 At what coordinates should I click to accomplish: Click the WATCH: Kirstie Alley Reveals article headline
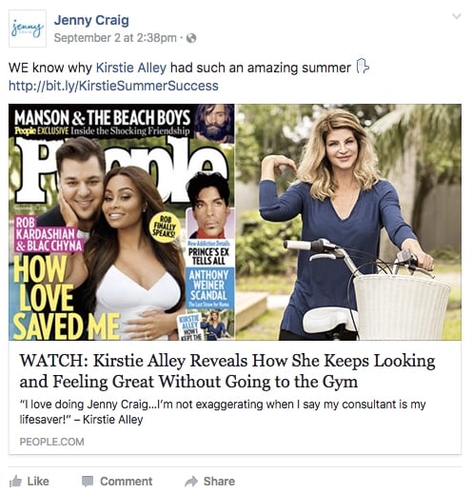227,371
